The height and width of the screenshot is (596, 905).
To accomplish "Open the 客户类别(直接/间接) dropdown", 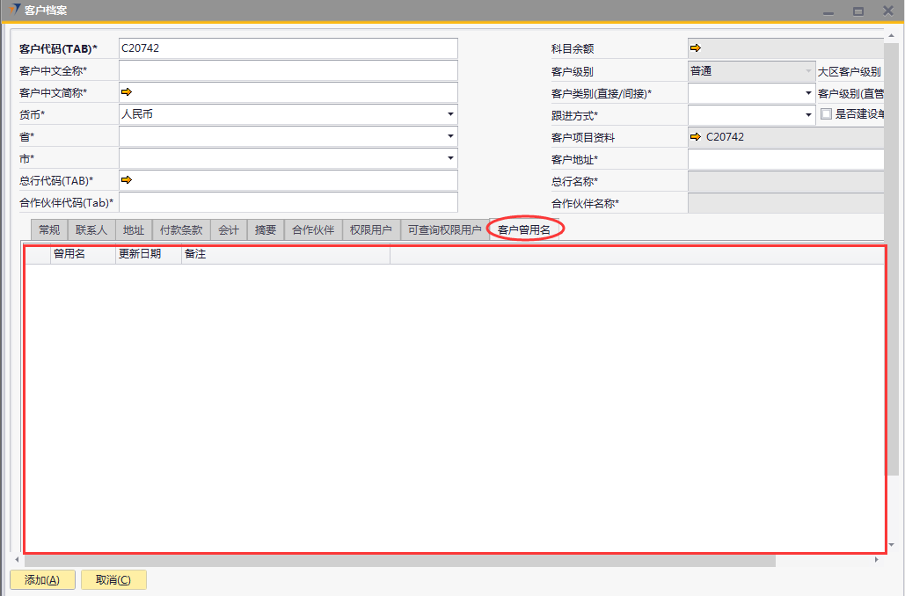I will pos(808,93).
